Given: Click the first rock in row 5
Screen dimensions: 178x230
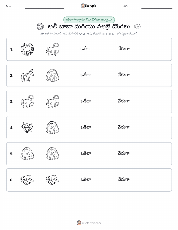Looking at the screenshot, I should [x=27, y=154].
